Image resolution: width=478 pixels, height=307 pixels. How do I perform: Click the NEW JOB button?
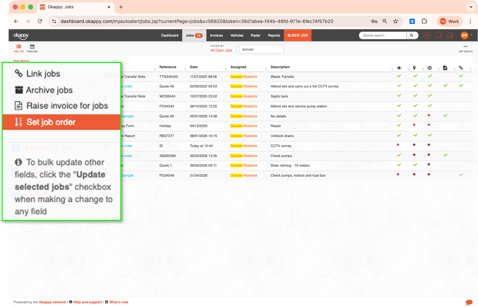297,35
